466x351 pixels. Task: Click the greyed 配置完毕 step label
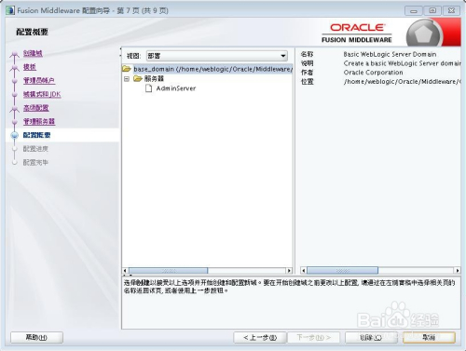[x=35, y=162]
